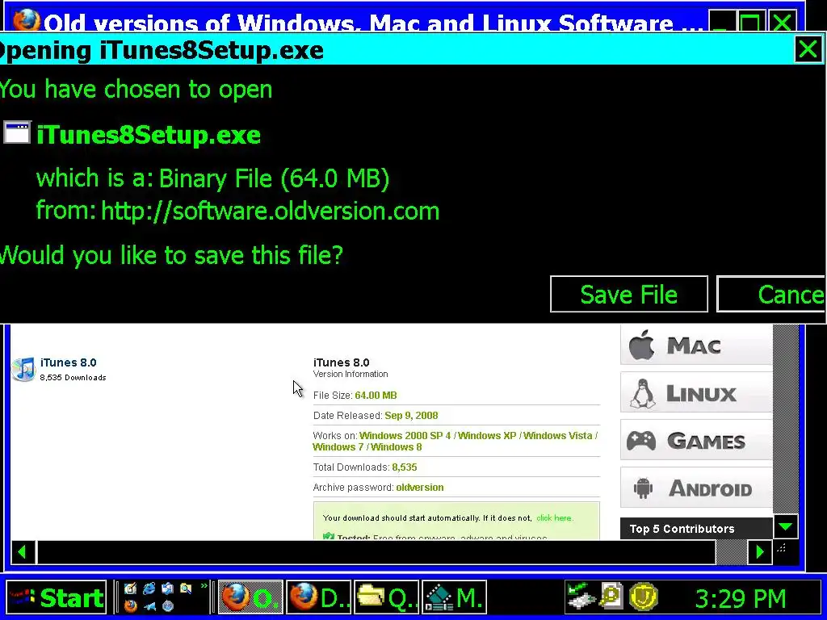This screenshot has height=620, width=827.
Task: Click Safely Remove Hardware tray icon
Action: pyautogui.click(x=581, y=597)
